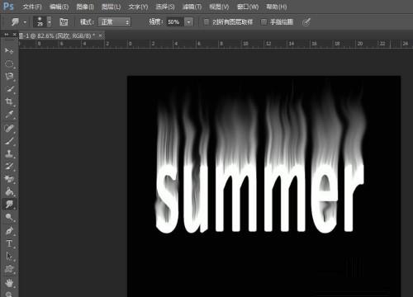Toggle the brush panel icon
The height and width of the screenshot is (297, 413).
coord(64,22)
